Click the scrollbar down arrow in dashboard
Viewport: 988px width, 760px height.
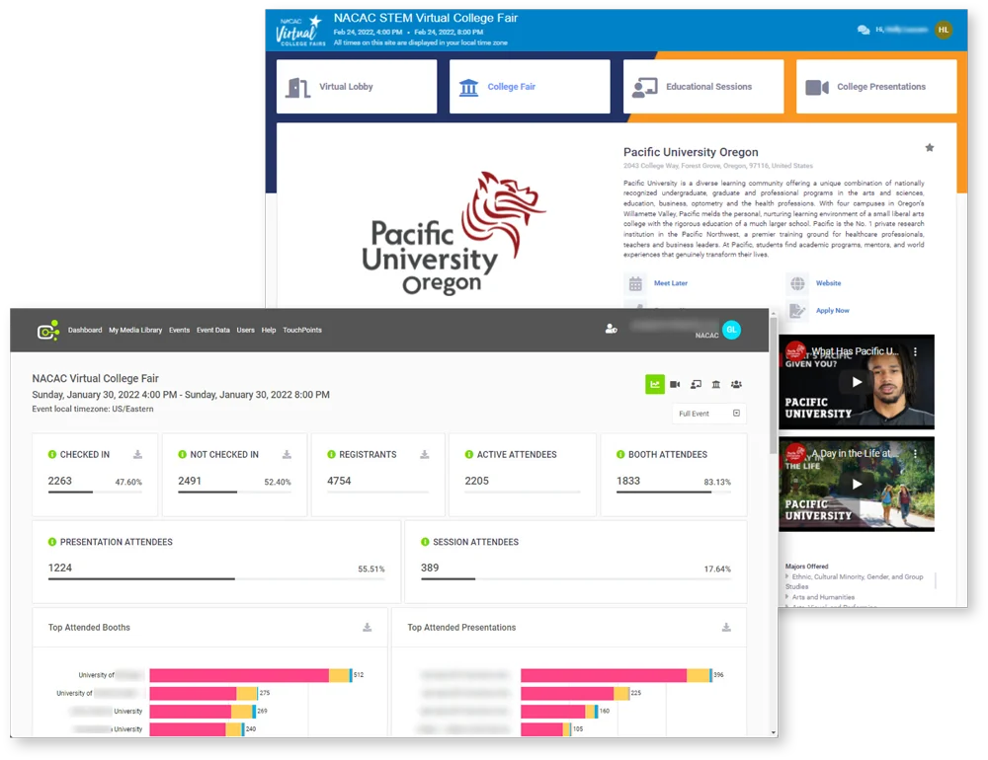[774, 732]
